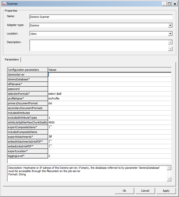Click the Description box scroll-up arrow
179x197 pixels.
(x=170, y=42)
